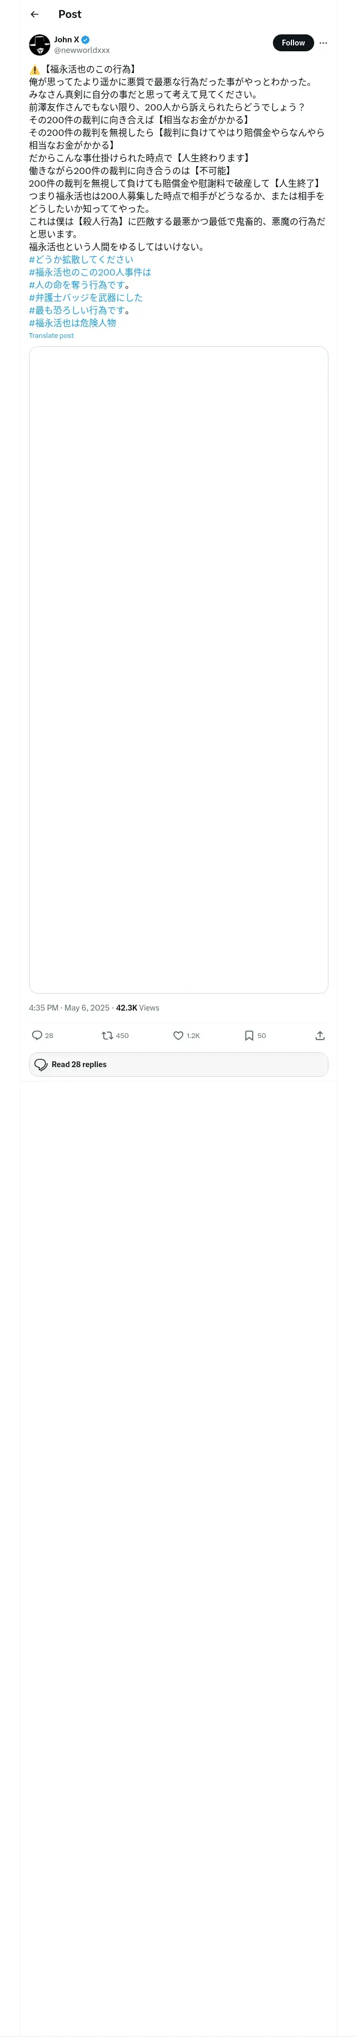Open hashtag #弁護士バッジを武器にした

coord(86,297)
